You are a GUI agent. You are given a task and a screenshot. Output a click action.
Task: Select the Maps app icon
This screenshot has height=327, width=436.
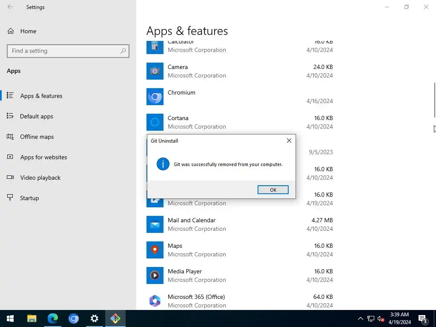tap(155, 250)
